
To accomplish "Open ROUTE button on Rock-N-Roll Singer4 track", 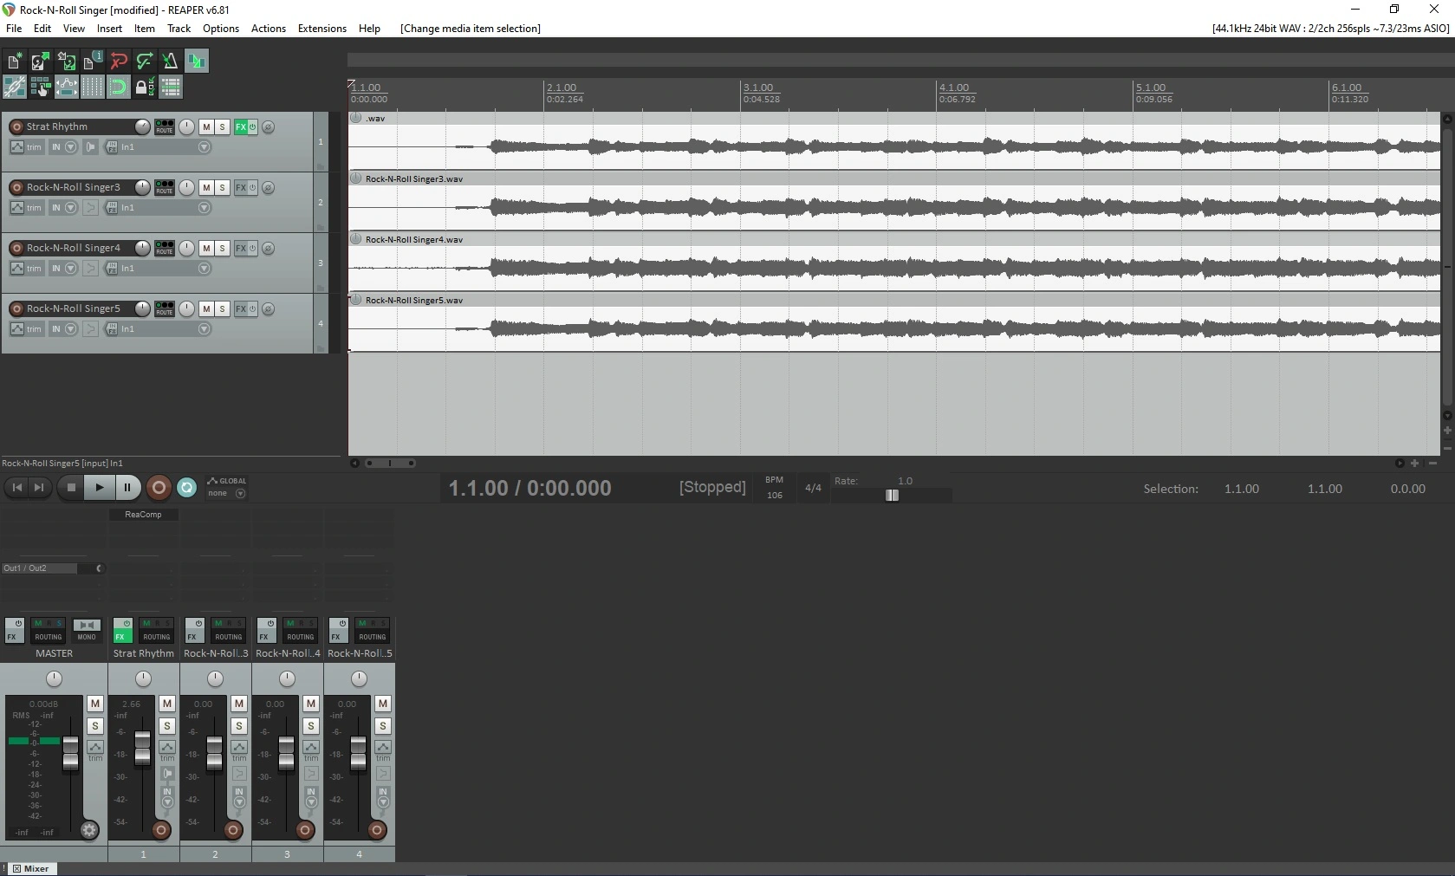I will pos(165,248).
